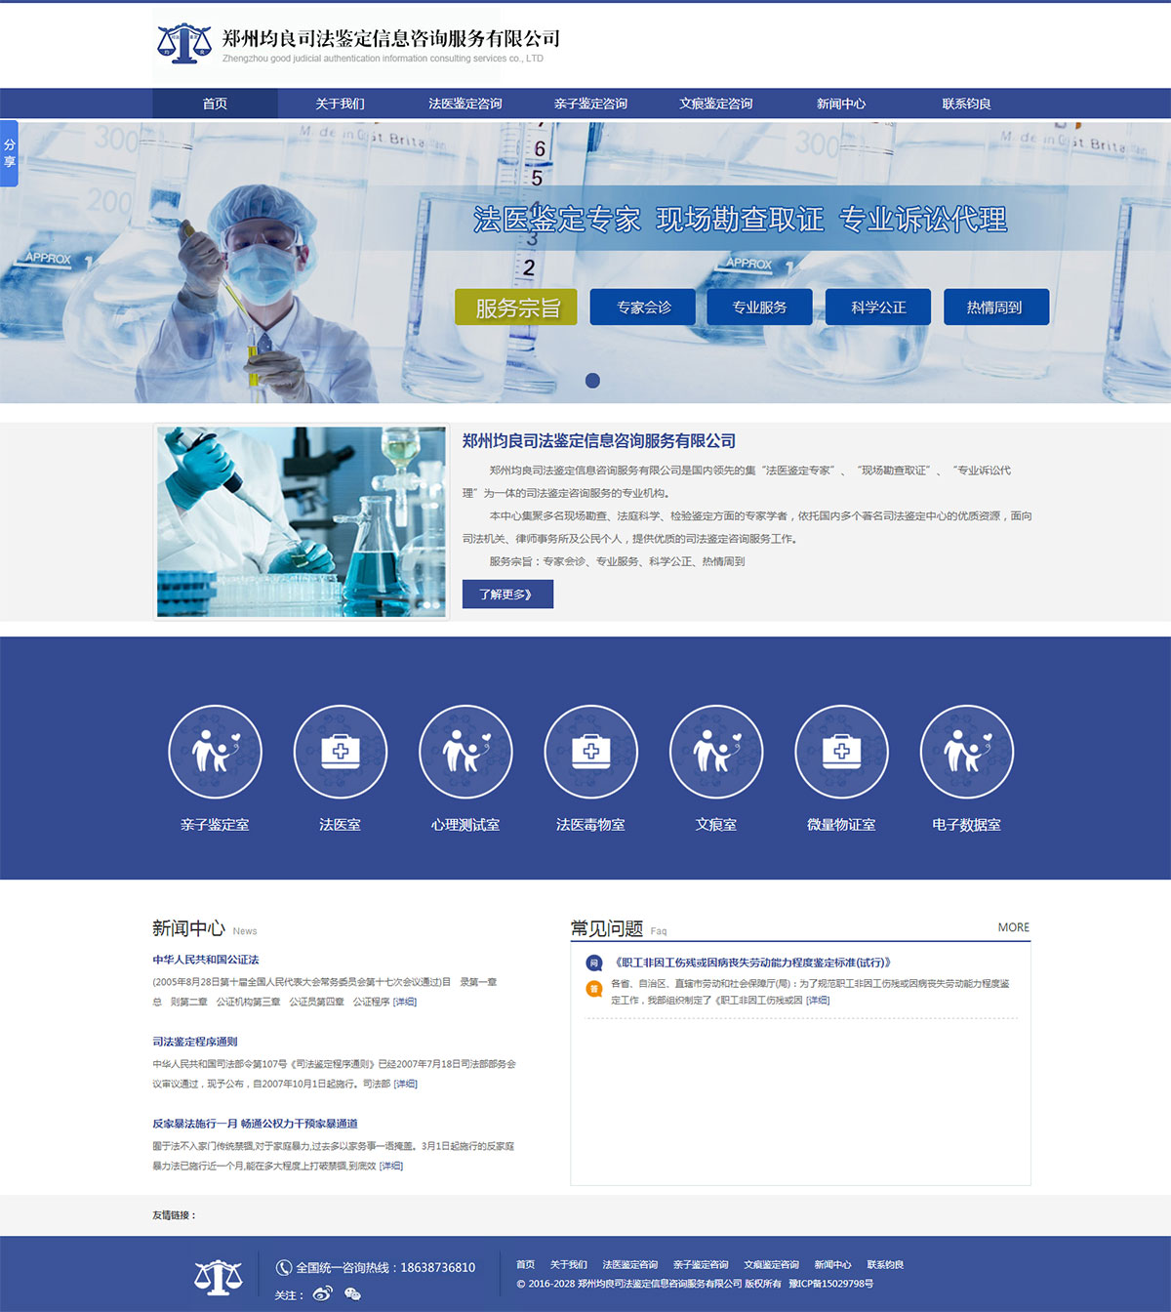The height and width of the screenshot is (1312, 1171).
Task: Select the 电子数据室 circular icon
Action: pos(966,752)
